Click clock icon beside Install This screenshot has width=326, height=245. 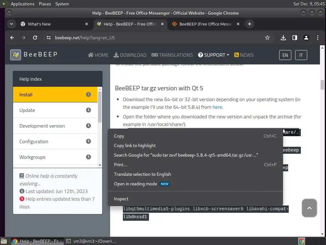(x=89, y=94)
